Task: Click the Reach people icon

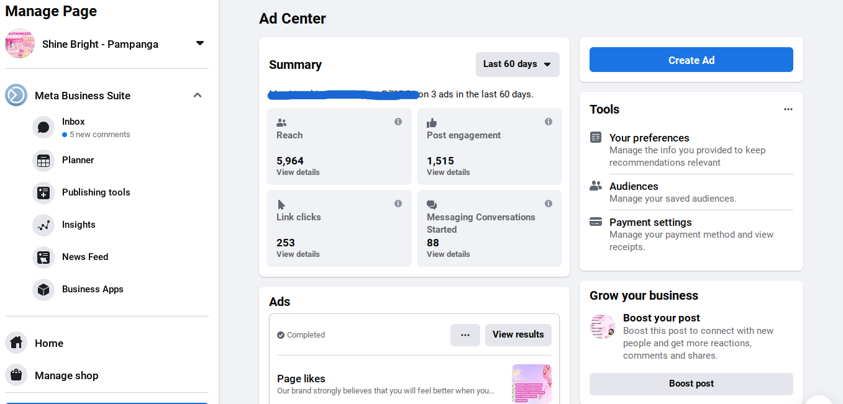Action: click(281, 123)
